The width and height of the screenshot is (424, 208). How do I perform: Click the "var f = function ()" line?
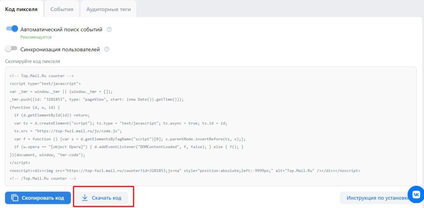tap(130, 139)
